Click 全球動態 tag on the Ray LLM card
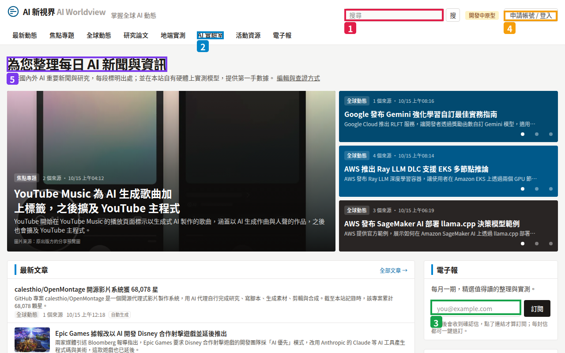The width and height of the screenshot is (565, 353). coord(357,156)
